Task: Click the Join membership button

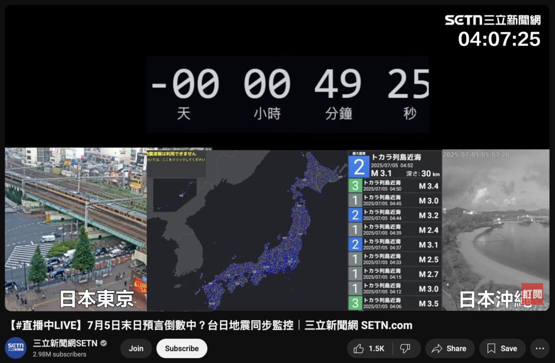Action: tap(135, 348)
